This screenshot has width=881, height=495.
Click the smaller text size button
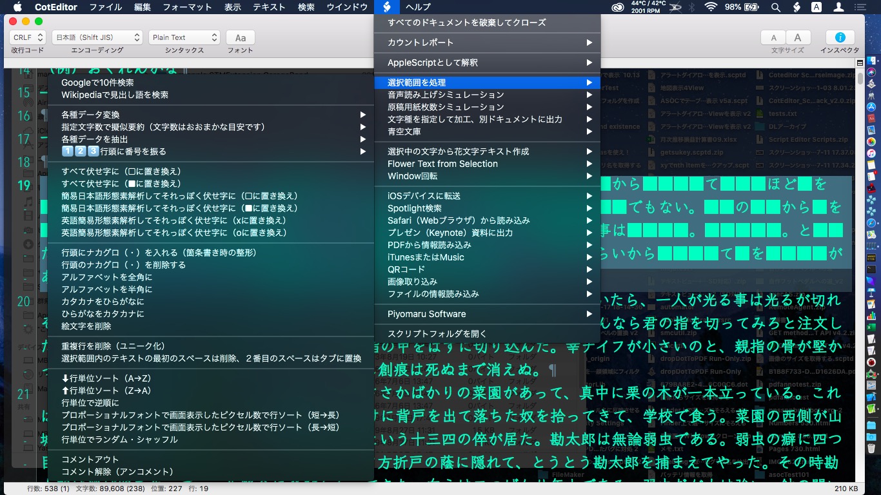(774, 37)
